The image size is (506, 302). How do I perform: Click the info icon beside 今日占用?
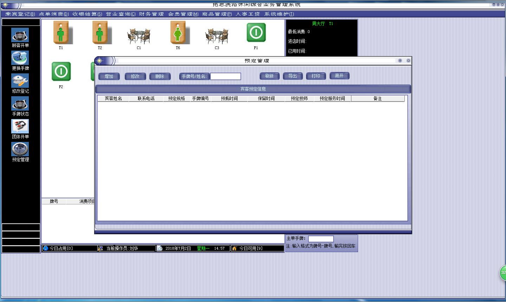pos(45,248)
